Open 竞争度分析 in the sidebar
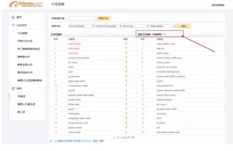Screen dimensions: 233x151 24,57
